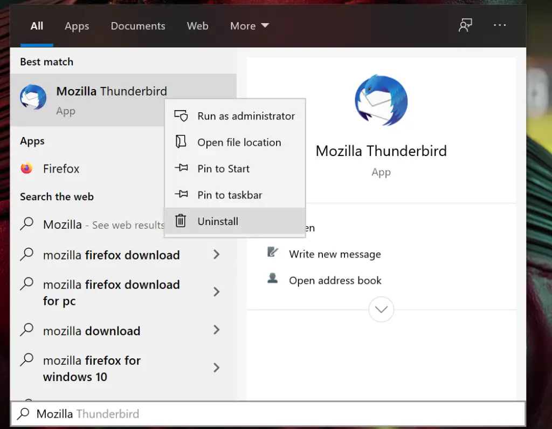
Task: Click the pencil icon for Write new message
Action: tap(272, 252)
